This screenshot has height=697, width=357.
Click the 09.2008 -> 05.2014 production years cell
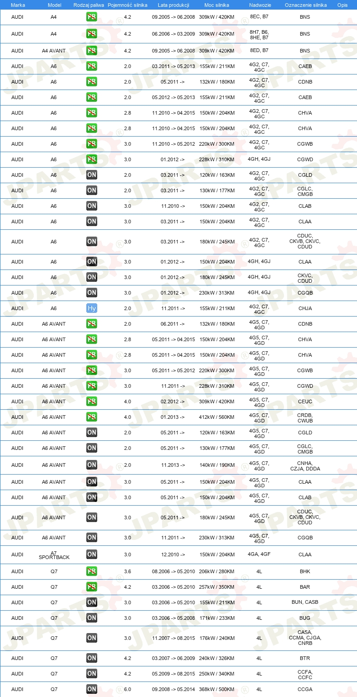point(173,689)
